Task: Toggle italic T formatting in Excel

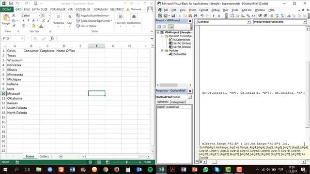Action: [28, 21]
